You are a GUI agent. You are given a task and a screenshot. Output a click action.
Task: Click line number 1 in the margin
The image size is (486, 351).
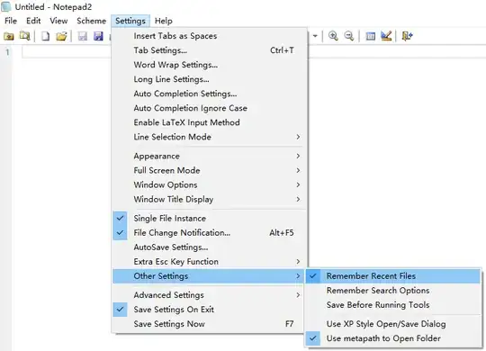(8, 52)
